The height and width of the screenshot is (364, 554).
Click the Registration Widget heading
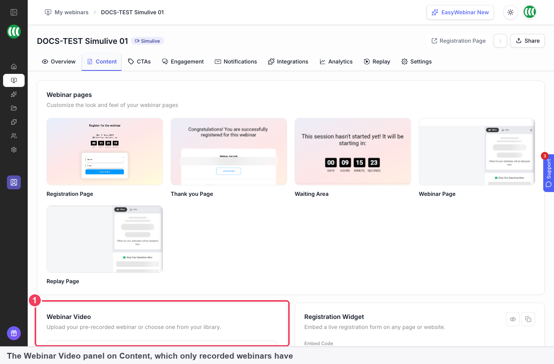coord(334,317)
